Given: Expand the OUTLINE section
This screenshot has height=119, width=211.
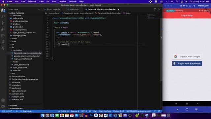Looking at the screenshot, I should 13,105.
